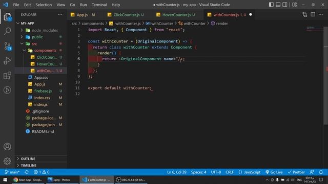
Task: Open the Search view icon
Action: [7, 31]
